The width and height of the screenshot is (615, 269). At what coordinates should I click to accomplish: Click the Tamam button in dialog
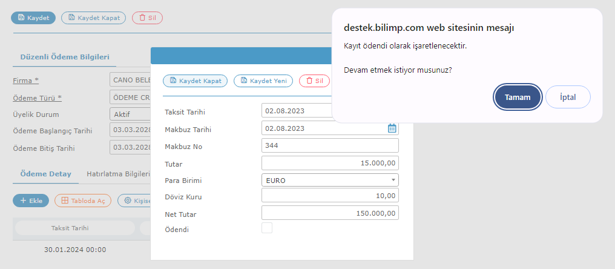point(518,97)
